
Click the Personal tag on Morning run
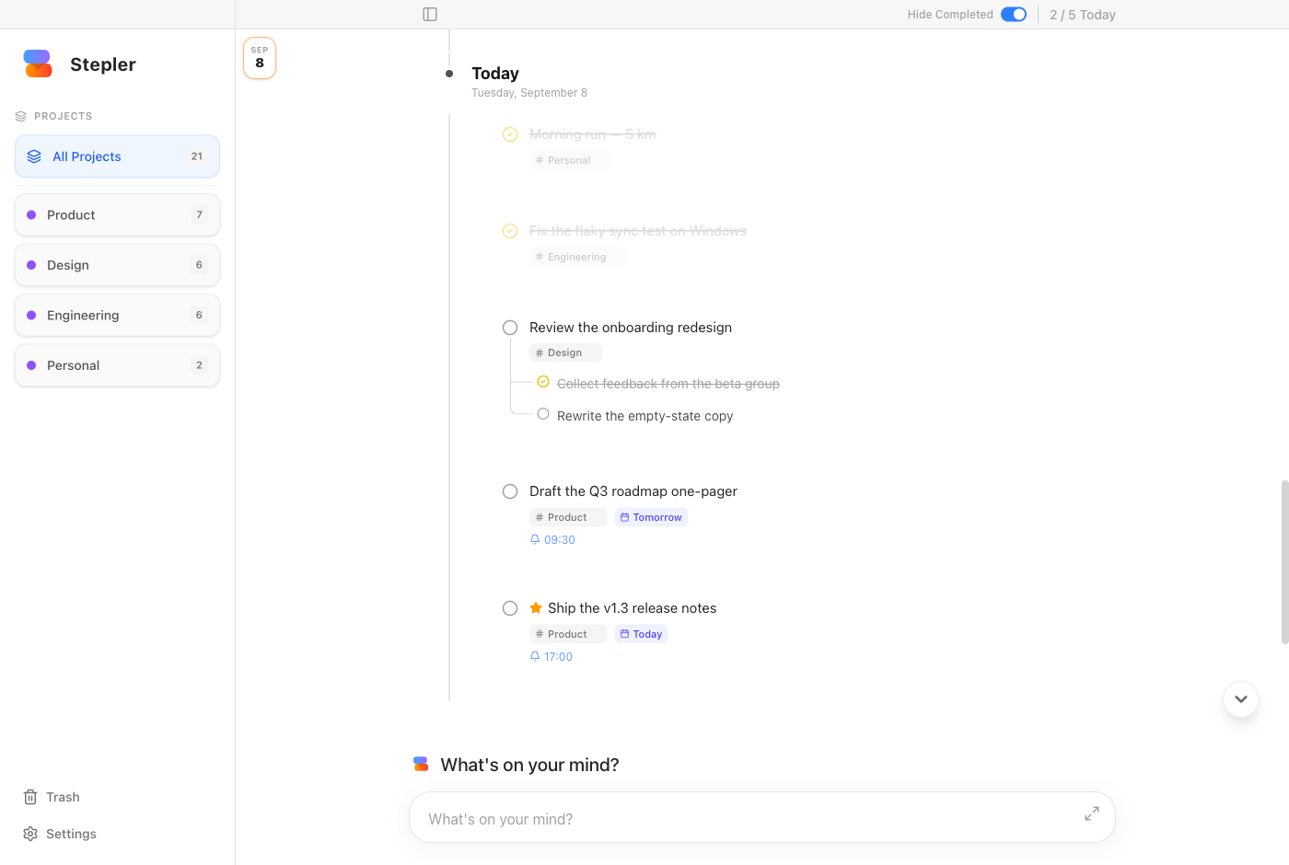[569, 160]
